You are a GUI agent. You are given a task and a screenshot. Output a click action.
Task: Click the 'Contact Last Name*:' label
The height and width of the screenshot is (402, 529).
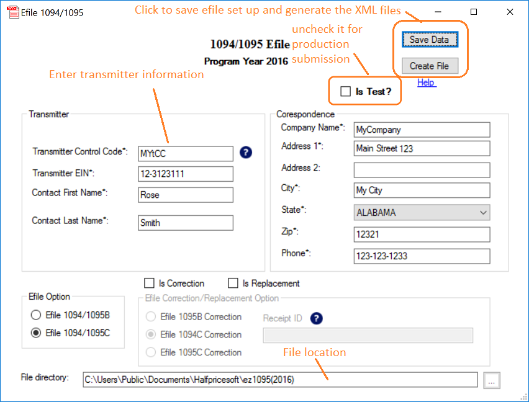click(x=70, y=220)
